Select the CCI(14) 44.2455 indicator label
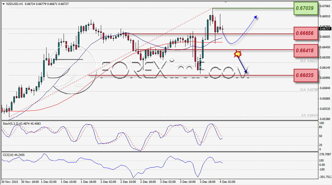The width and height of the screenshot is (332, 185). click(14, 155)
